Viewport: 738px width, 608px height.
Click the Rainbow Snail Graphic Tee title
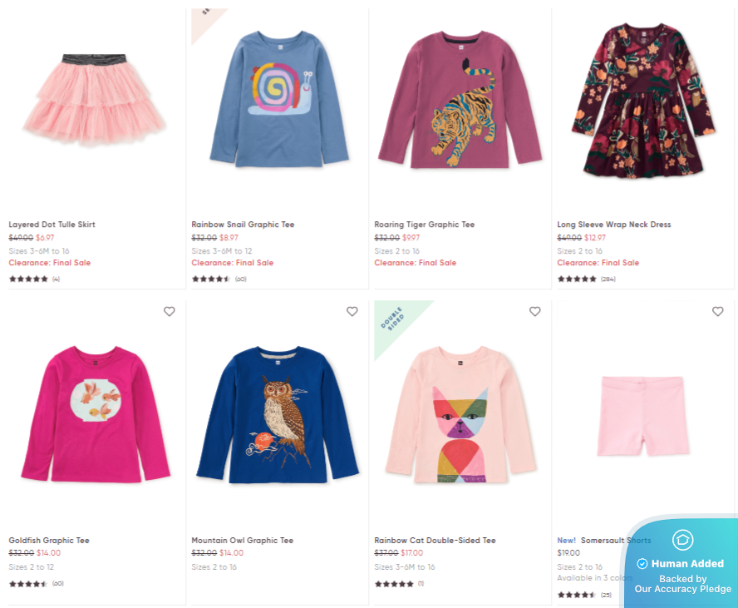[243, 225]
